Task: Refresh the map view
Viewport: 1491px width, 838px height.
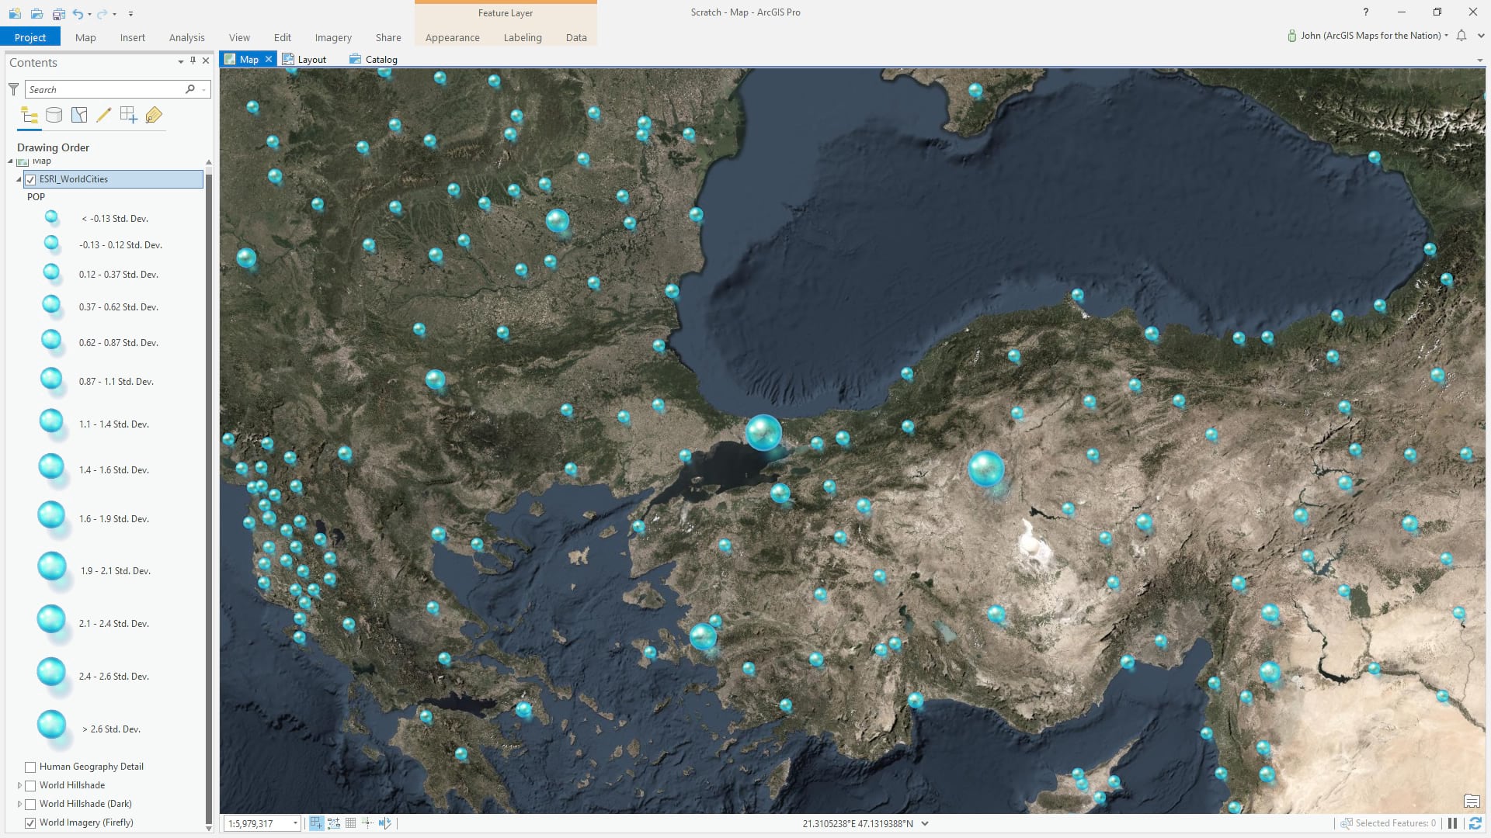Action: pos(1475,823)
